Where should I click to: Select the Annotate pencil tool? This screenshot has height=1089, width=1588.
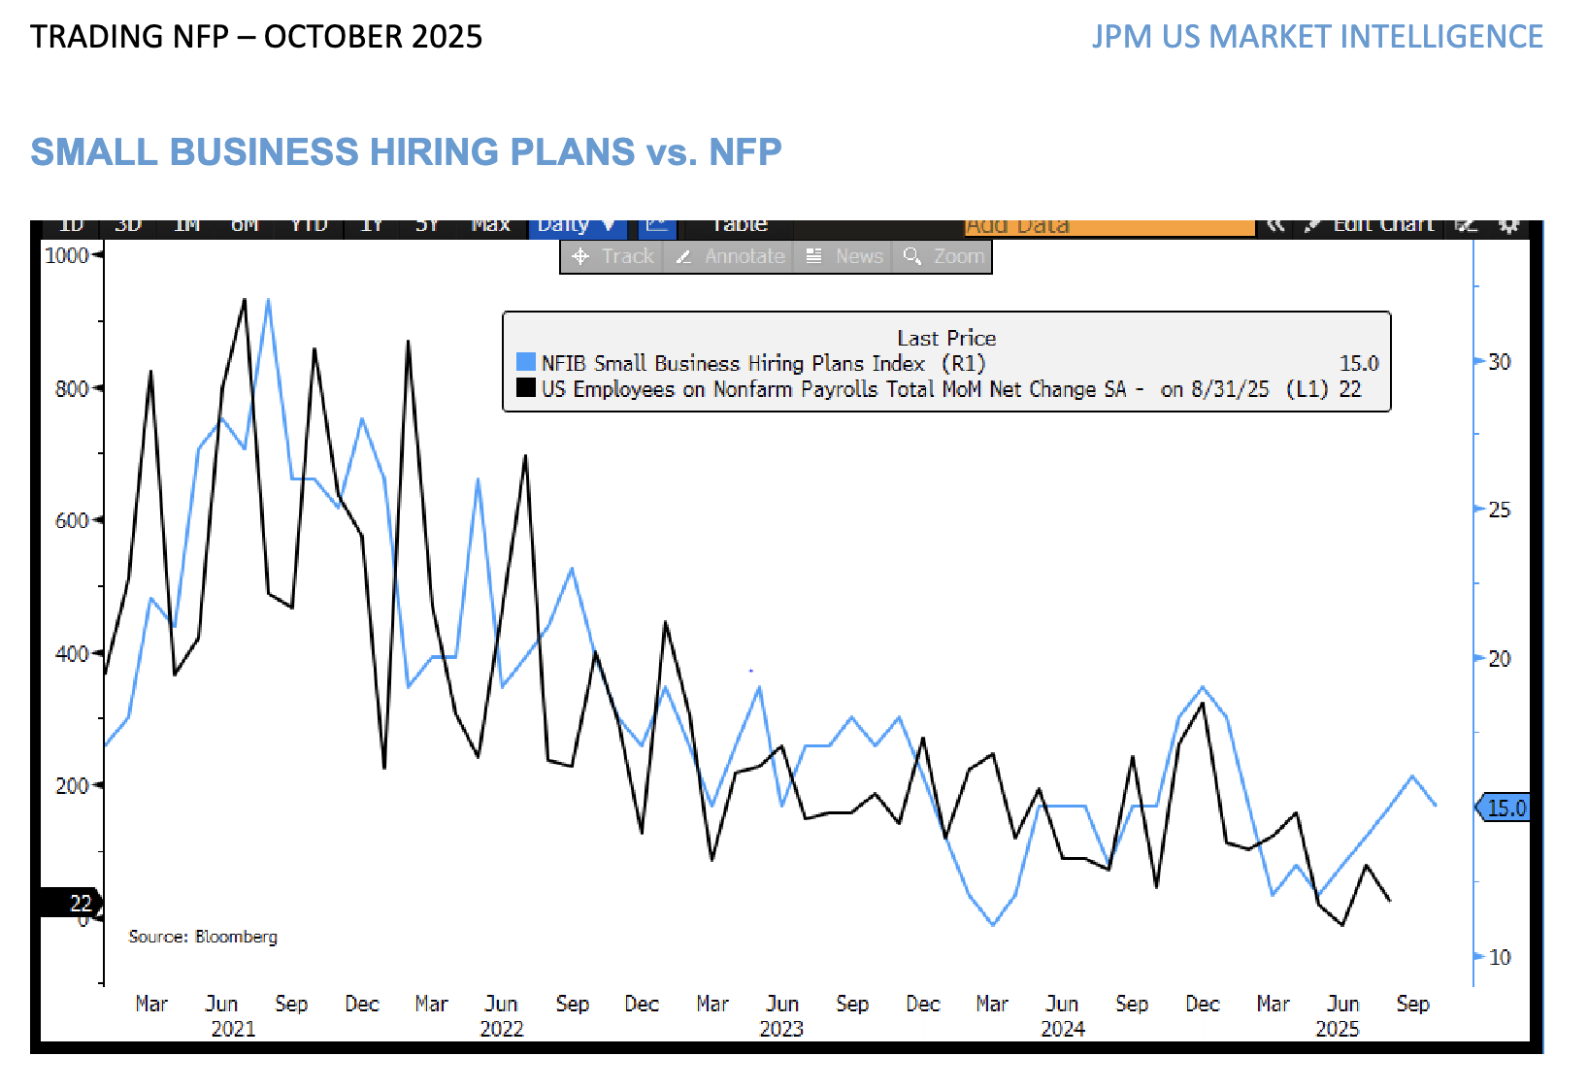(x=730, y=257)
